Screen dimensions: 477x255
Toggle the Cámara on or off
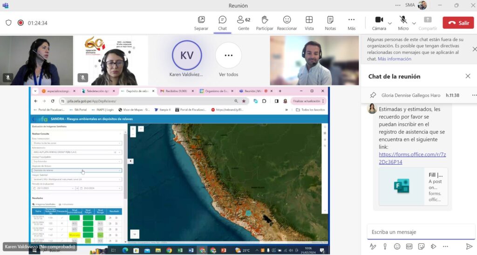[379, 23]
